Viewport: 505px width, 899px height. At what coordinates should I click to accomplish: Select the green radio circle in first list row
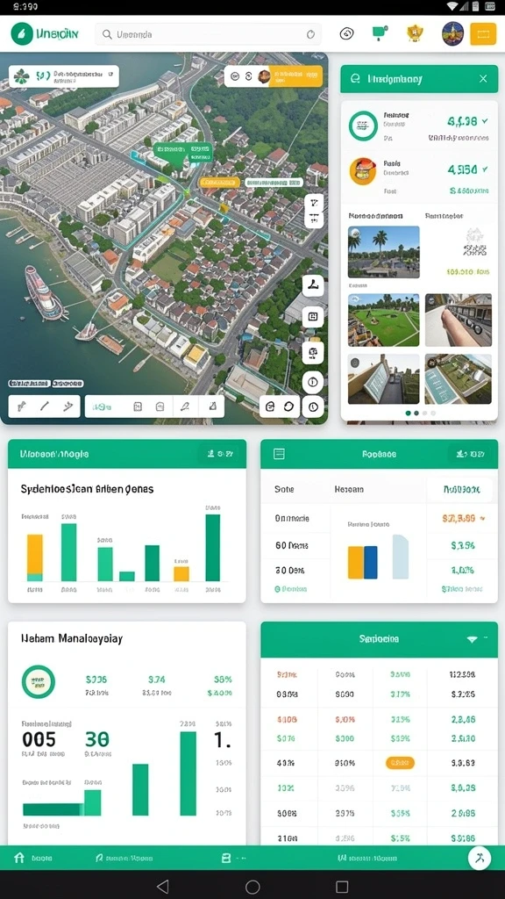click(363, 126)
